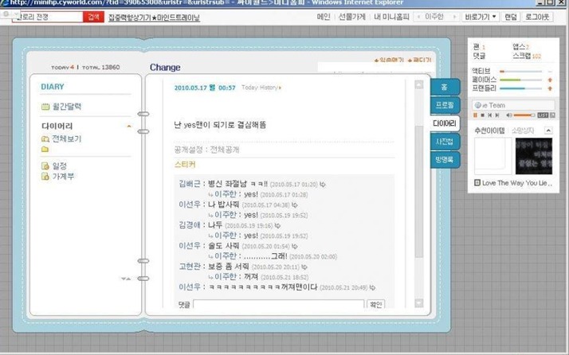
Task: Click the 댓글 comment input field
Action: click(x=277, y=304)
